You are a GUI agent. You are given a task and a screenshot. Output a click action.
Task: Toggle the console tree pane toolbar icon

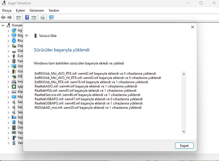coord(18,18)
